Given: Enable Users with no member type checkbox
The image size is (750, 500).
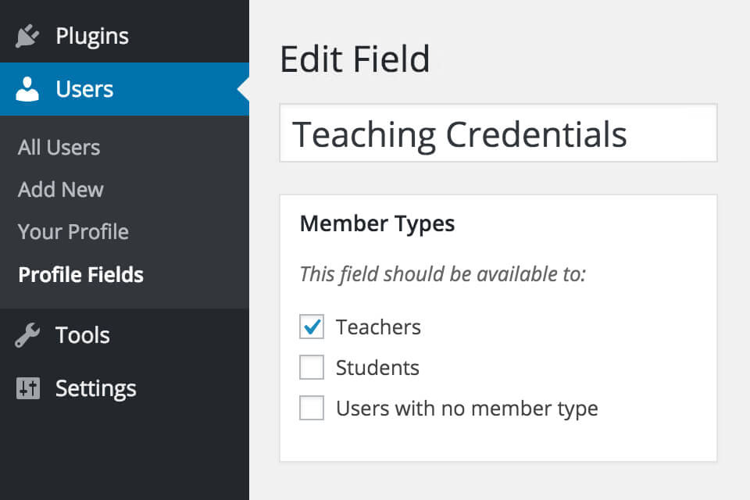Looking at the screenshot, I should [312, 408].
